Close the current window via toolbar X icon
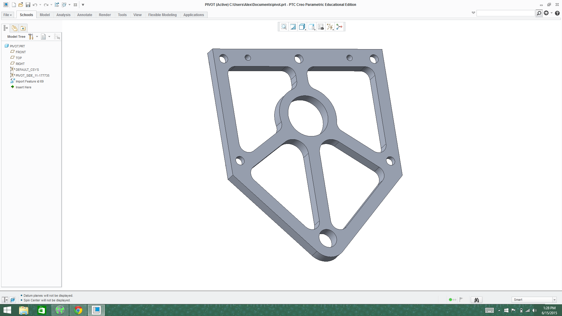 pos(75,5)
